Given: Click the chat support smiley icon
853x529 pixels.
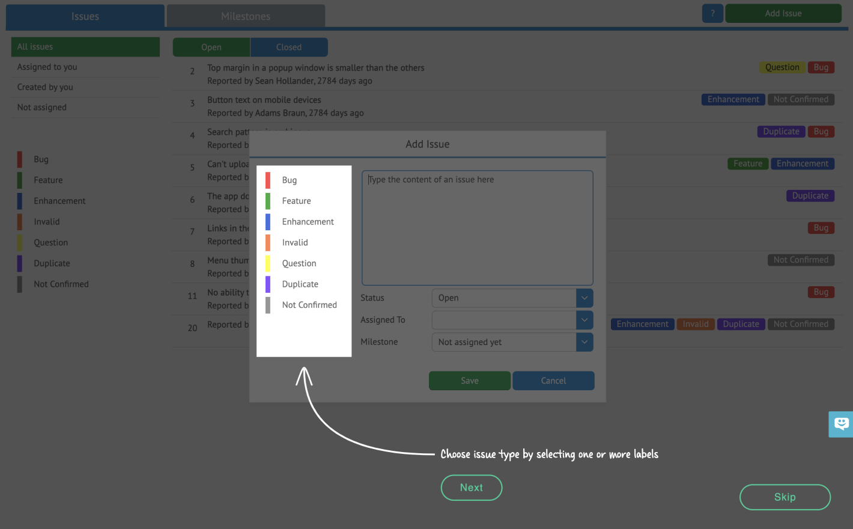Looking at the screenshot, I should pyautogui.click(x=841, y=424).
